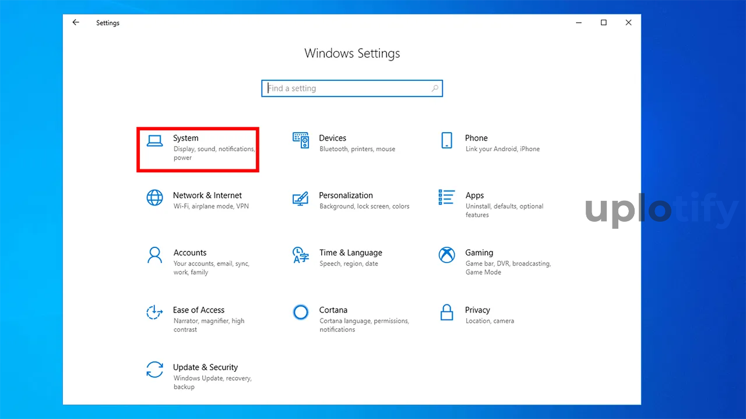The image size is (746, 419).
Task: Maximize the Settings window
Action: (604, 23)
